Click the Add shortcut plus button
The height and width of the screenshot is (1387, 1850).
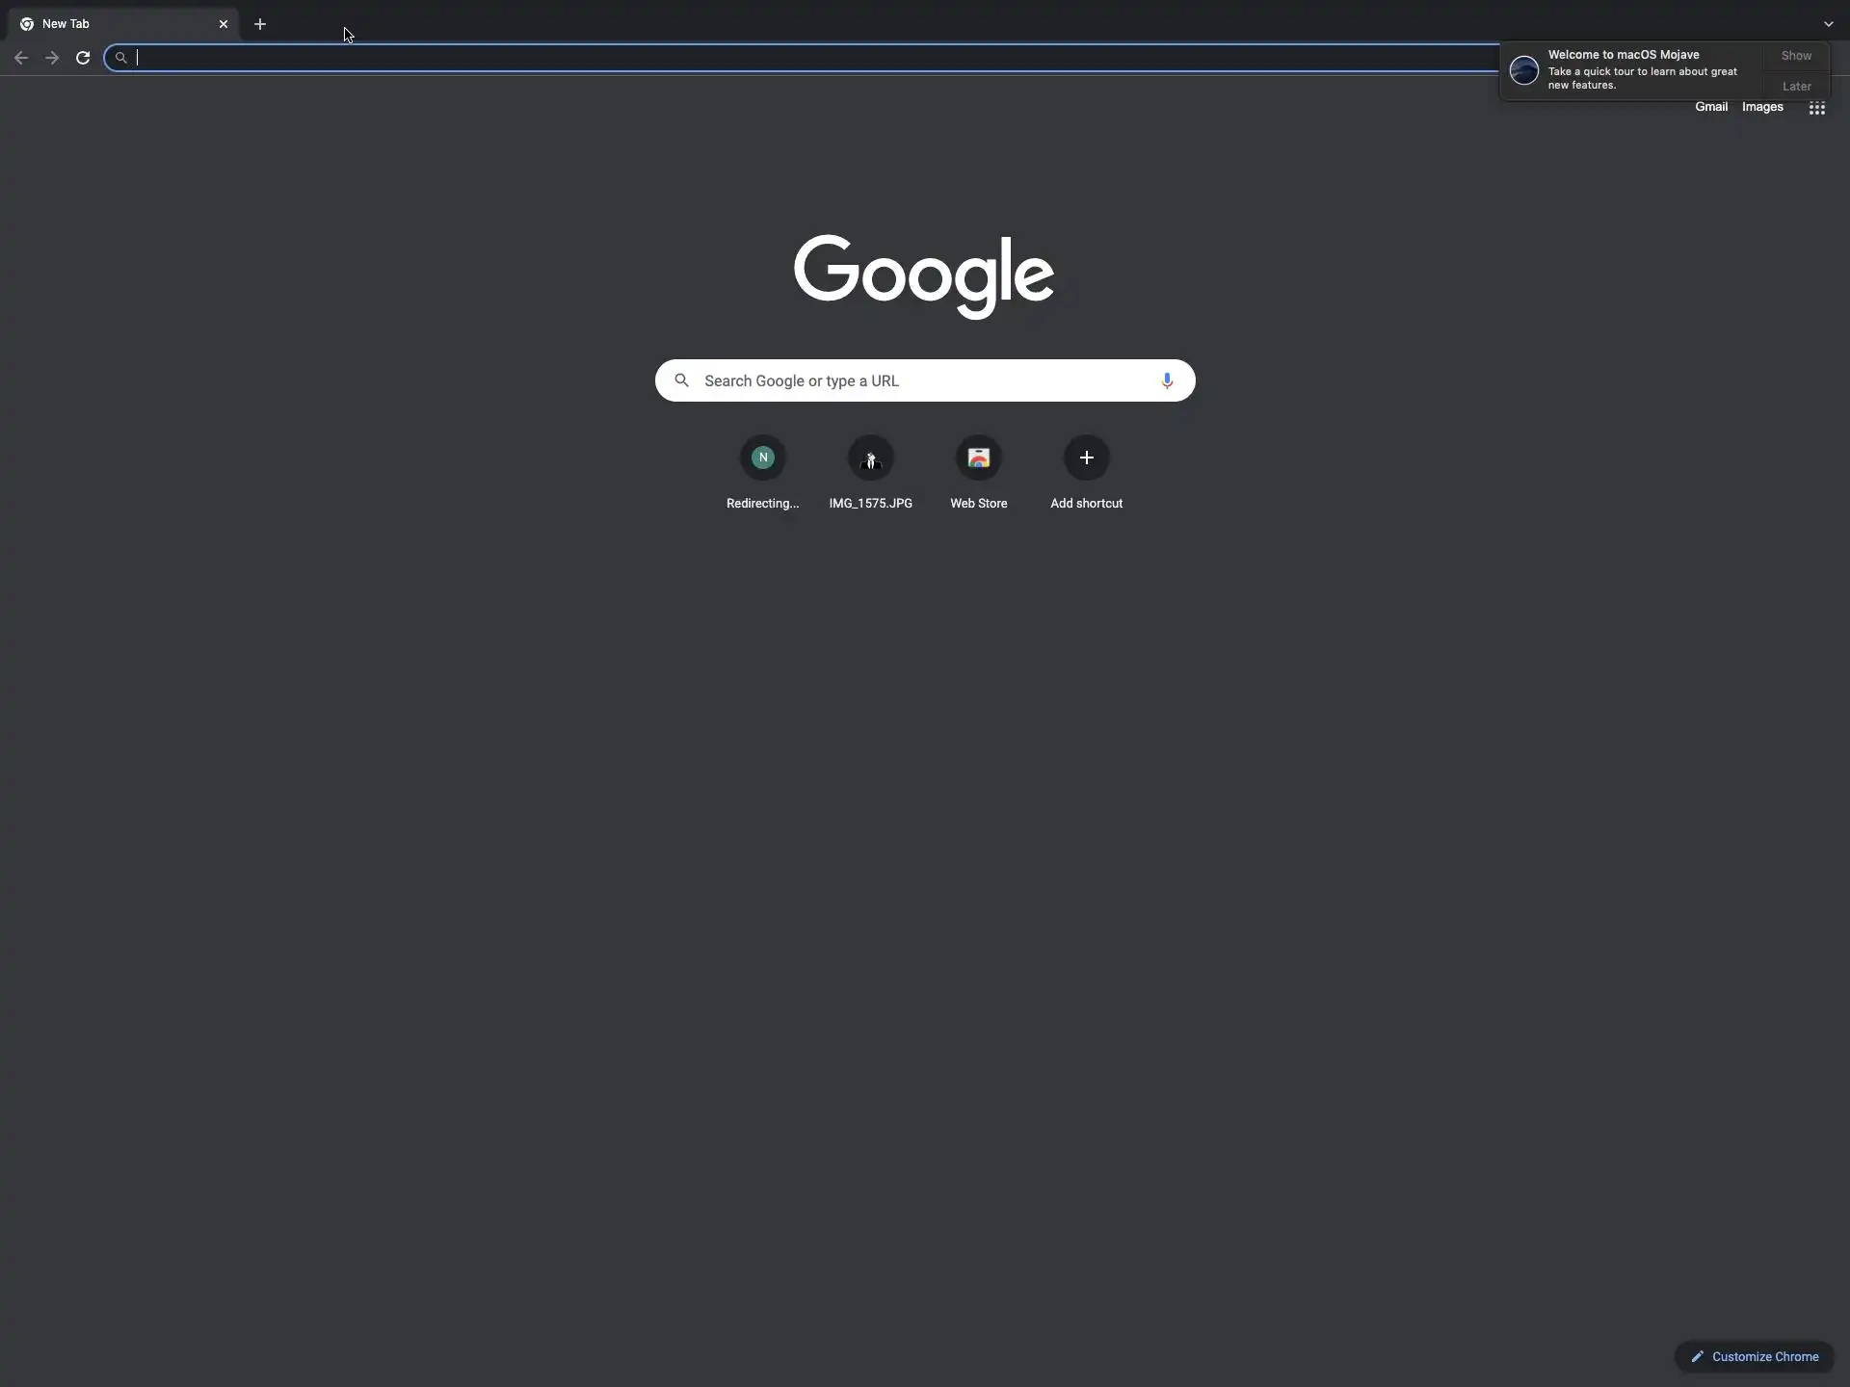pos(1086,458)
